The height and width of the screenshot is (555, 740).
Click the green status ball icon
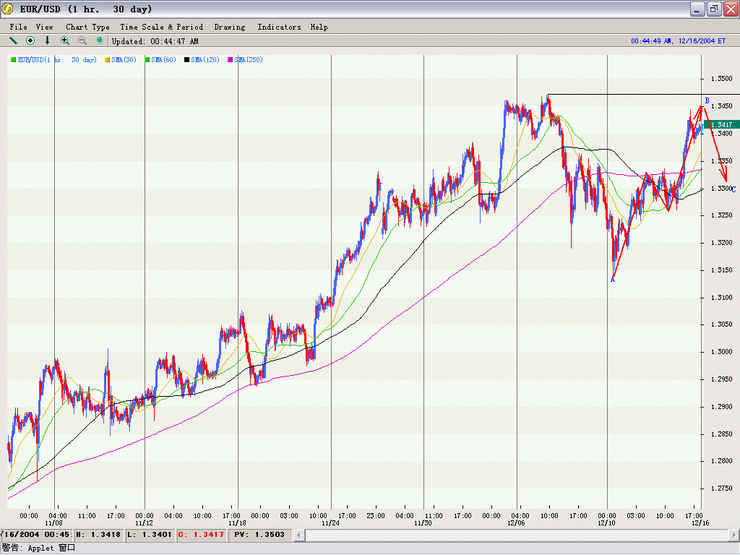[99, 40]
